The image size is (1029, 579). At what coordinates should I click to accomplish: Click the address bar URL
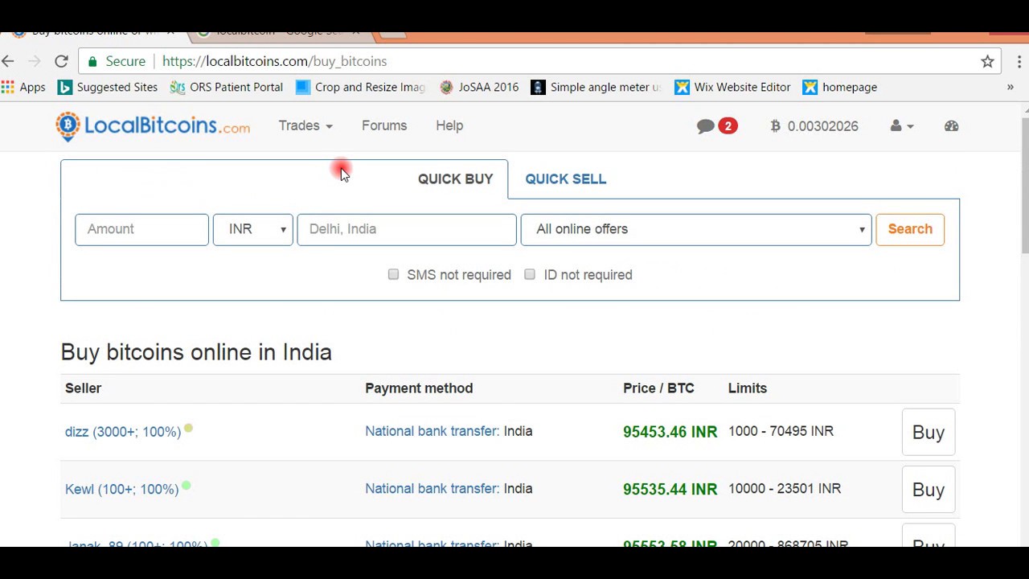(274, 61)
